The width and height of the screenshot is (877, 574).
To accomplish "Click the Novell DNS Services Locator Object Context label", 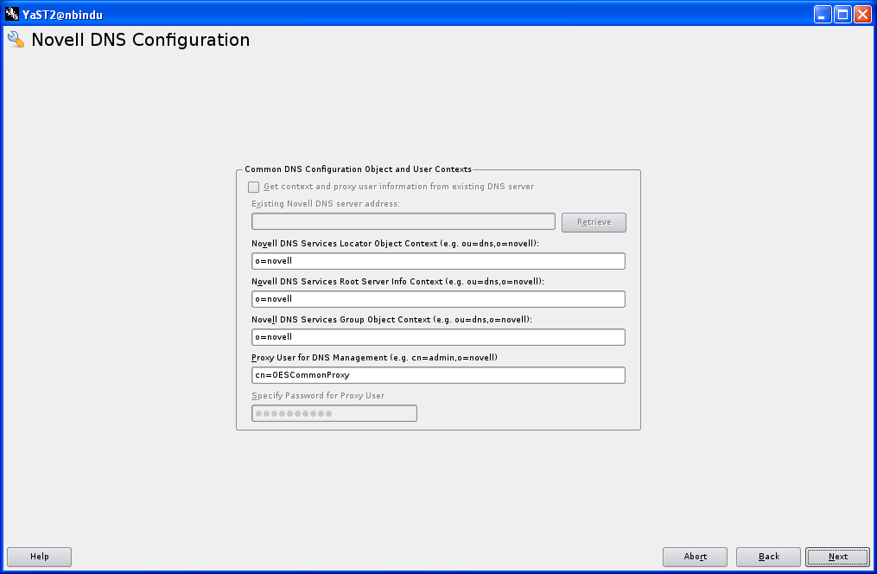I will (395, 244).
